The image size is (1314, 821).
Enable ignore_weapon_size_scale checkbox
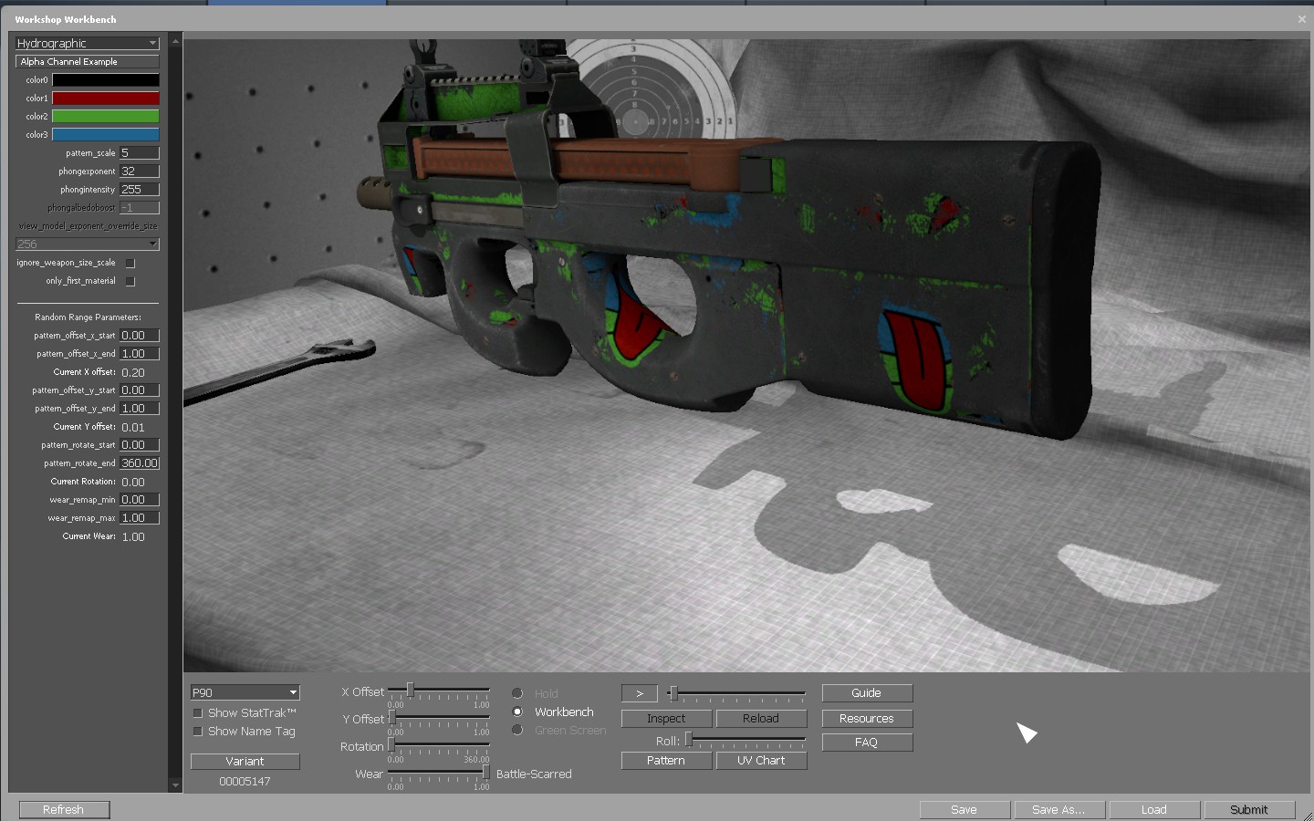pyautogui.click(x=130, y=263)
